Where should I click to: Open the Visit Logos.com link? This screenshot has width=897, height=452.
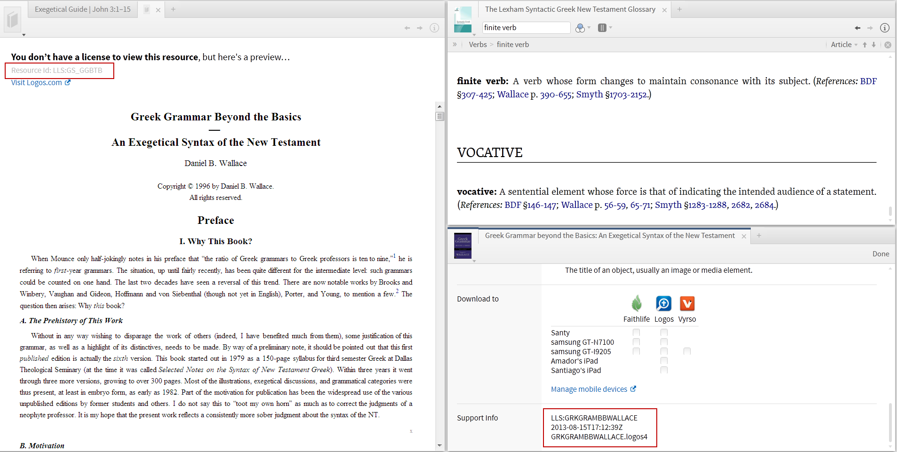click(x=41, y=83)
